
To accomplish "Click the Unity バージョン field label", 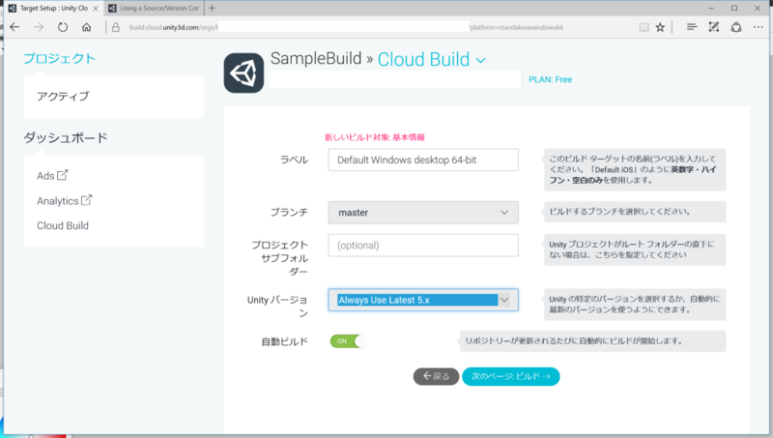I will [x=277, y=307].
